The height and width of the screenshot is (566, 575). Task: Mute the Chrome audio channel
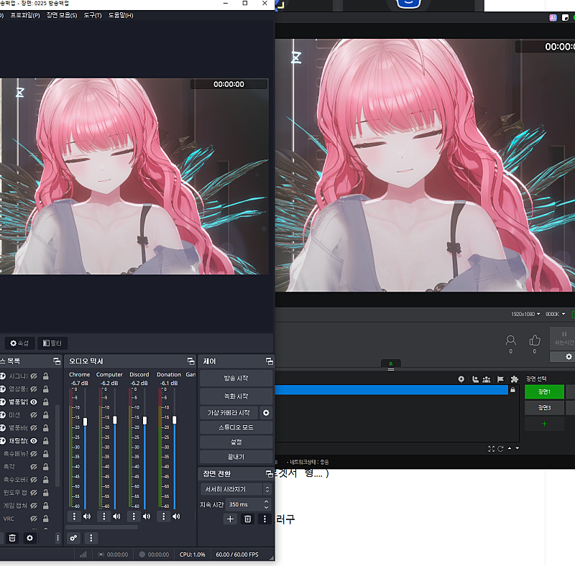click(x=87, y=516)
